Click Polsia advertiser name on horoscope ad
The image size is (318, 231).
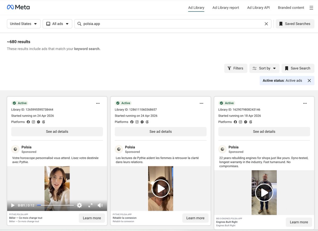click(26, 147)
